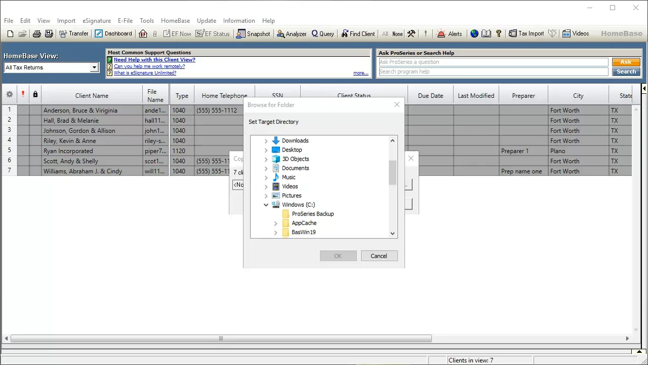Open the eSignature menu
The height and width of the screenshot is (365, 648).
(x=97, y=21)
